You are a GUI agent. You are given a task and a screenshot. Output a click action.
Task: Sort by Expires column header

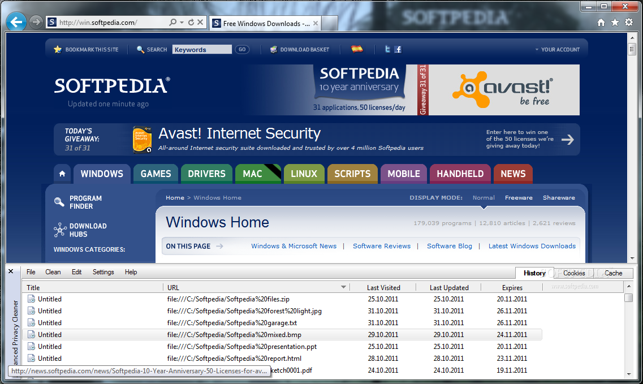(512, 288)
